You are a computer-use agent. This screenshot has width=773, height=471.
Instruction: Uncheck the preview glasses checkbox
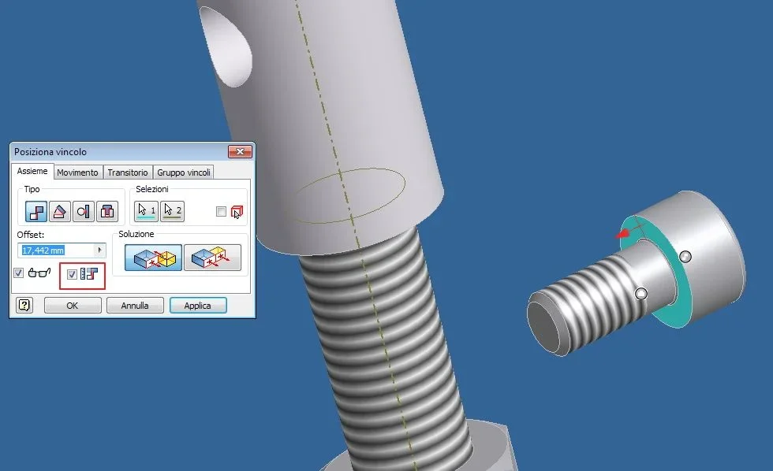click(x=19, y=273)
